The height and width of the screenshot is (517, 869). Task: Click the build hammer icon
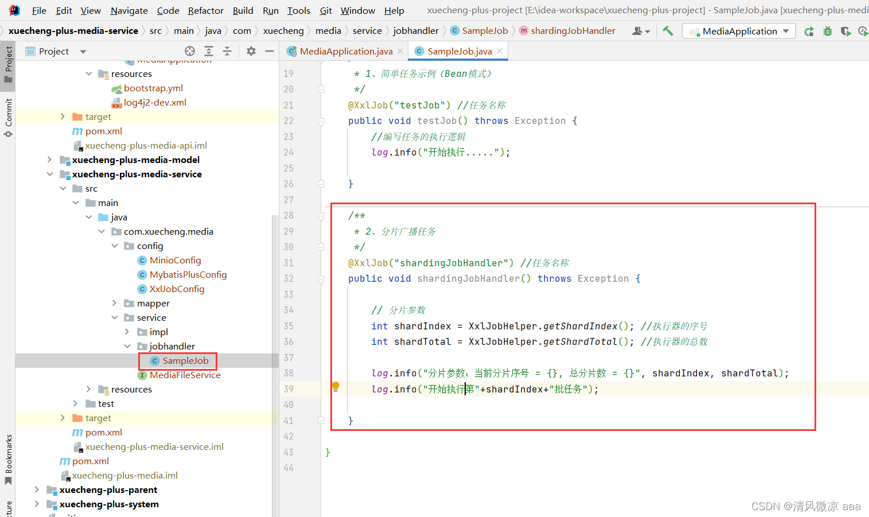coord(668,31)
